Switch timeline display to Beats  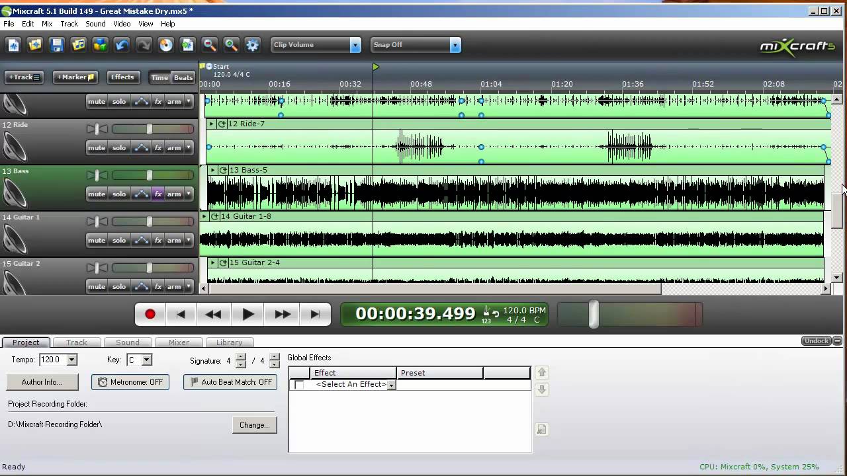point(183,77)
